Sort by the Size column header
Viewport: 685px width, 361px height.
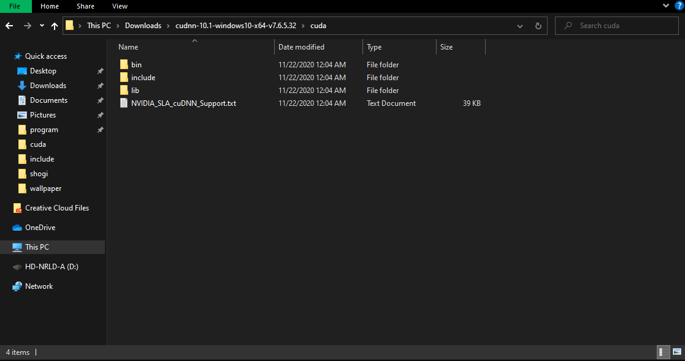(x=446, y=47)
